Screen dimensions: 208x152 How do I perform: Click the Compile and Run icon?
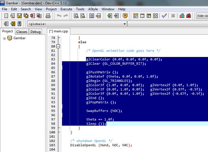149,16
